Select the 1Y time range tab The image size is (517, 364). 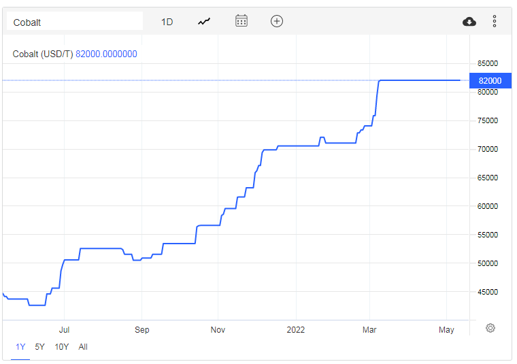click(x=20, y=347)
